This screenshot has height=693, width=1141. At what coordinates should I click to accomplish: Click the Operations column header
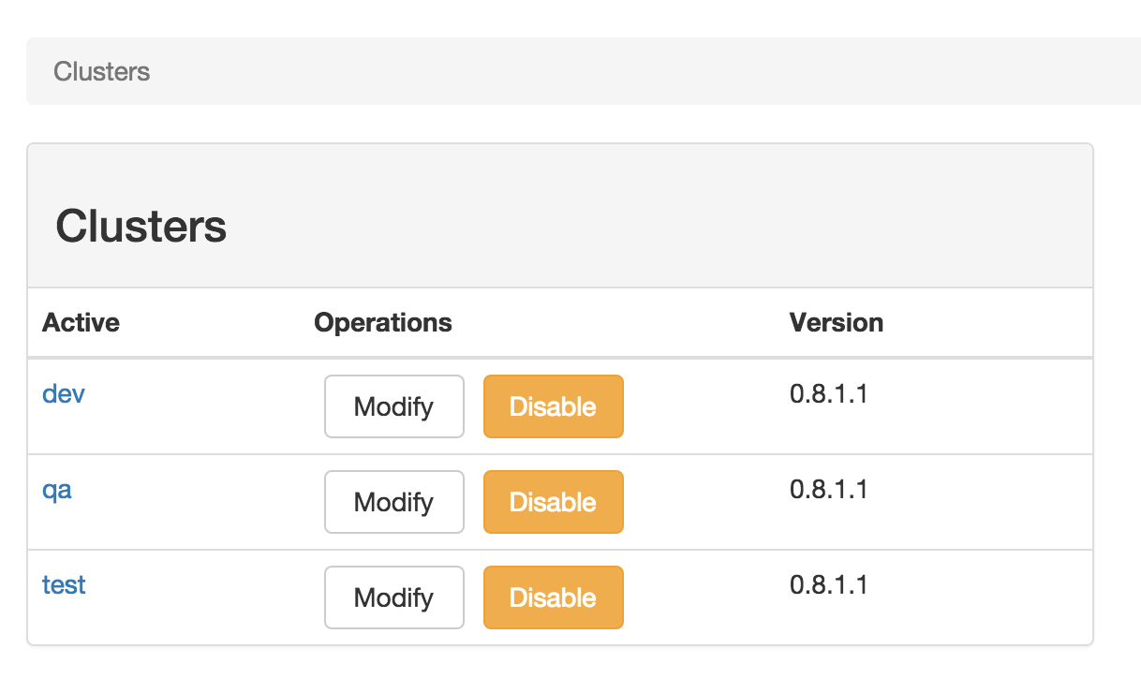pos(383,322)
